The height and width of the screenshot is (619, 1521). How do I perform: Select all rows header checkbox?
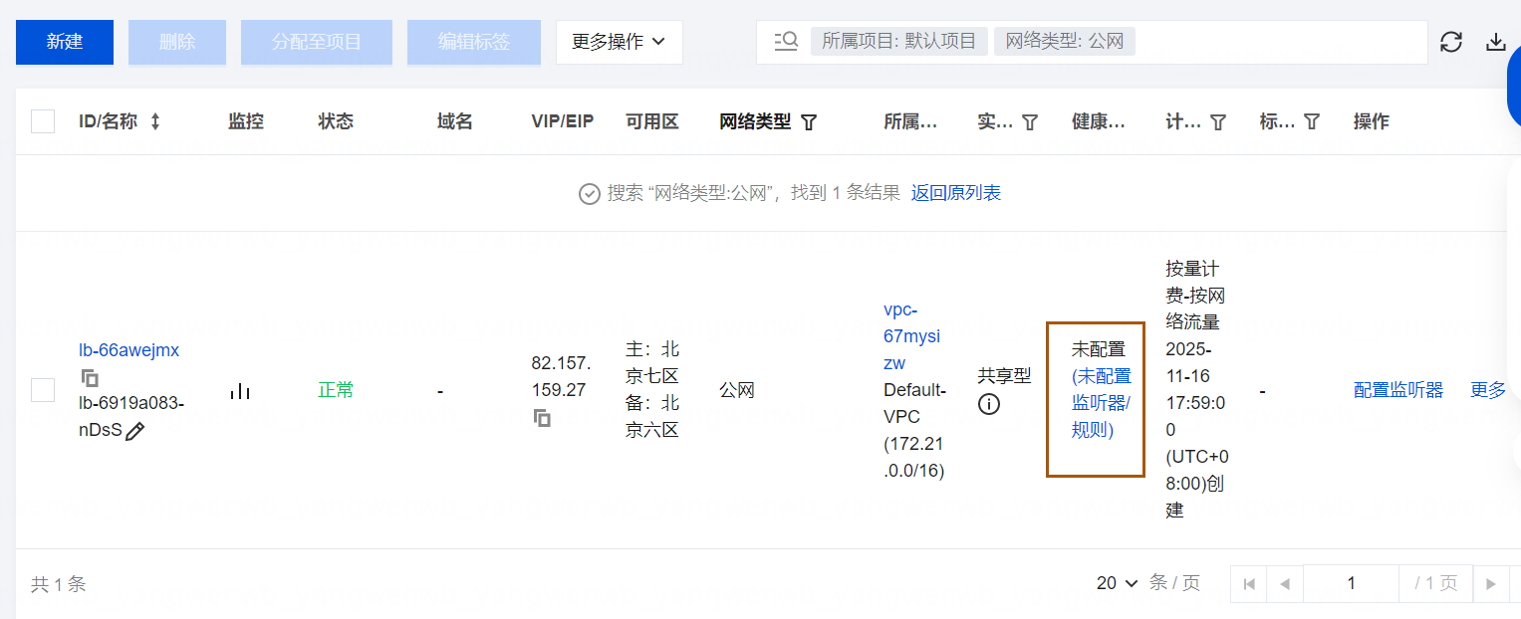tap(43, 121)
